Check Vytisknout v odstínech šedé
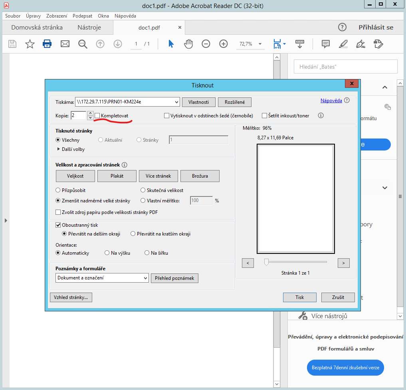Viewport: 406px width, 390px height. 167,115
